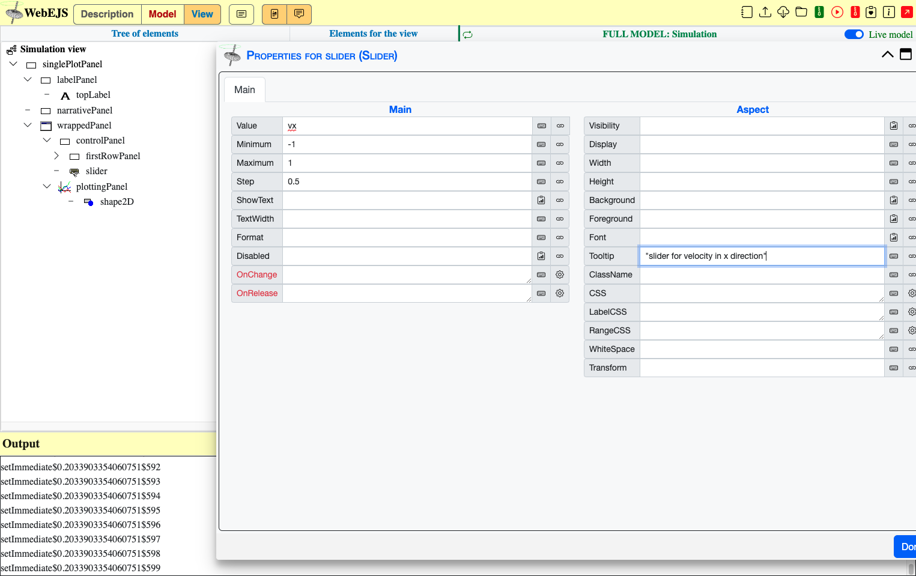Click the red zip file icon

855,12
